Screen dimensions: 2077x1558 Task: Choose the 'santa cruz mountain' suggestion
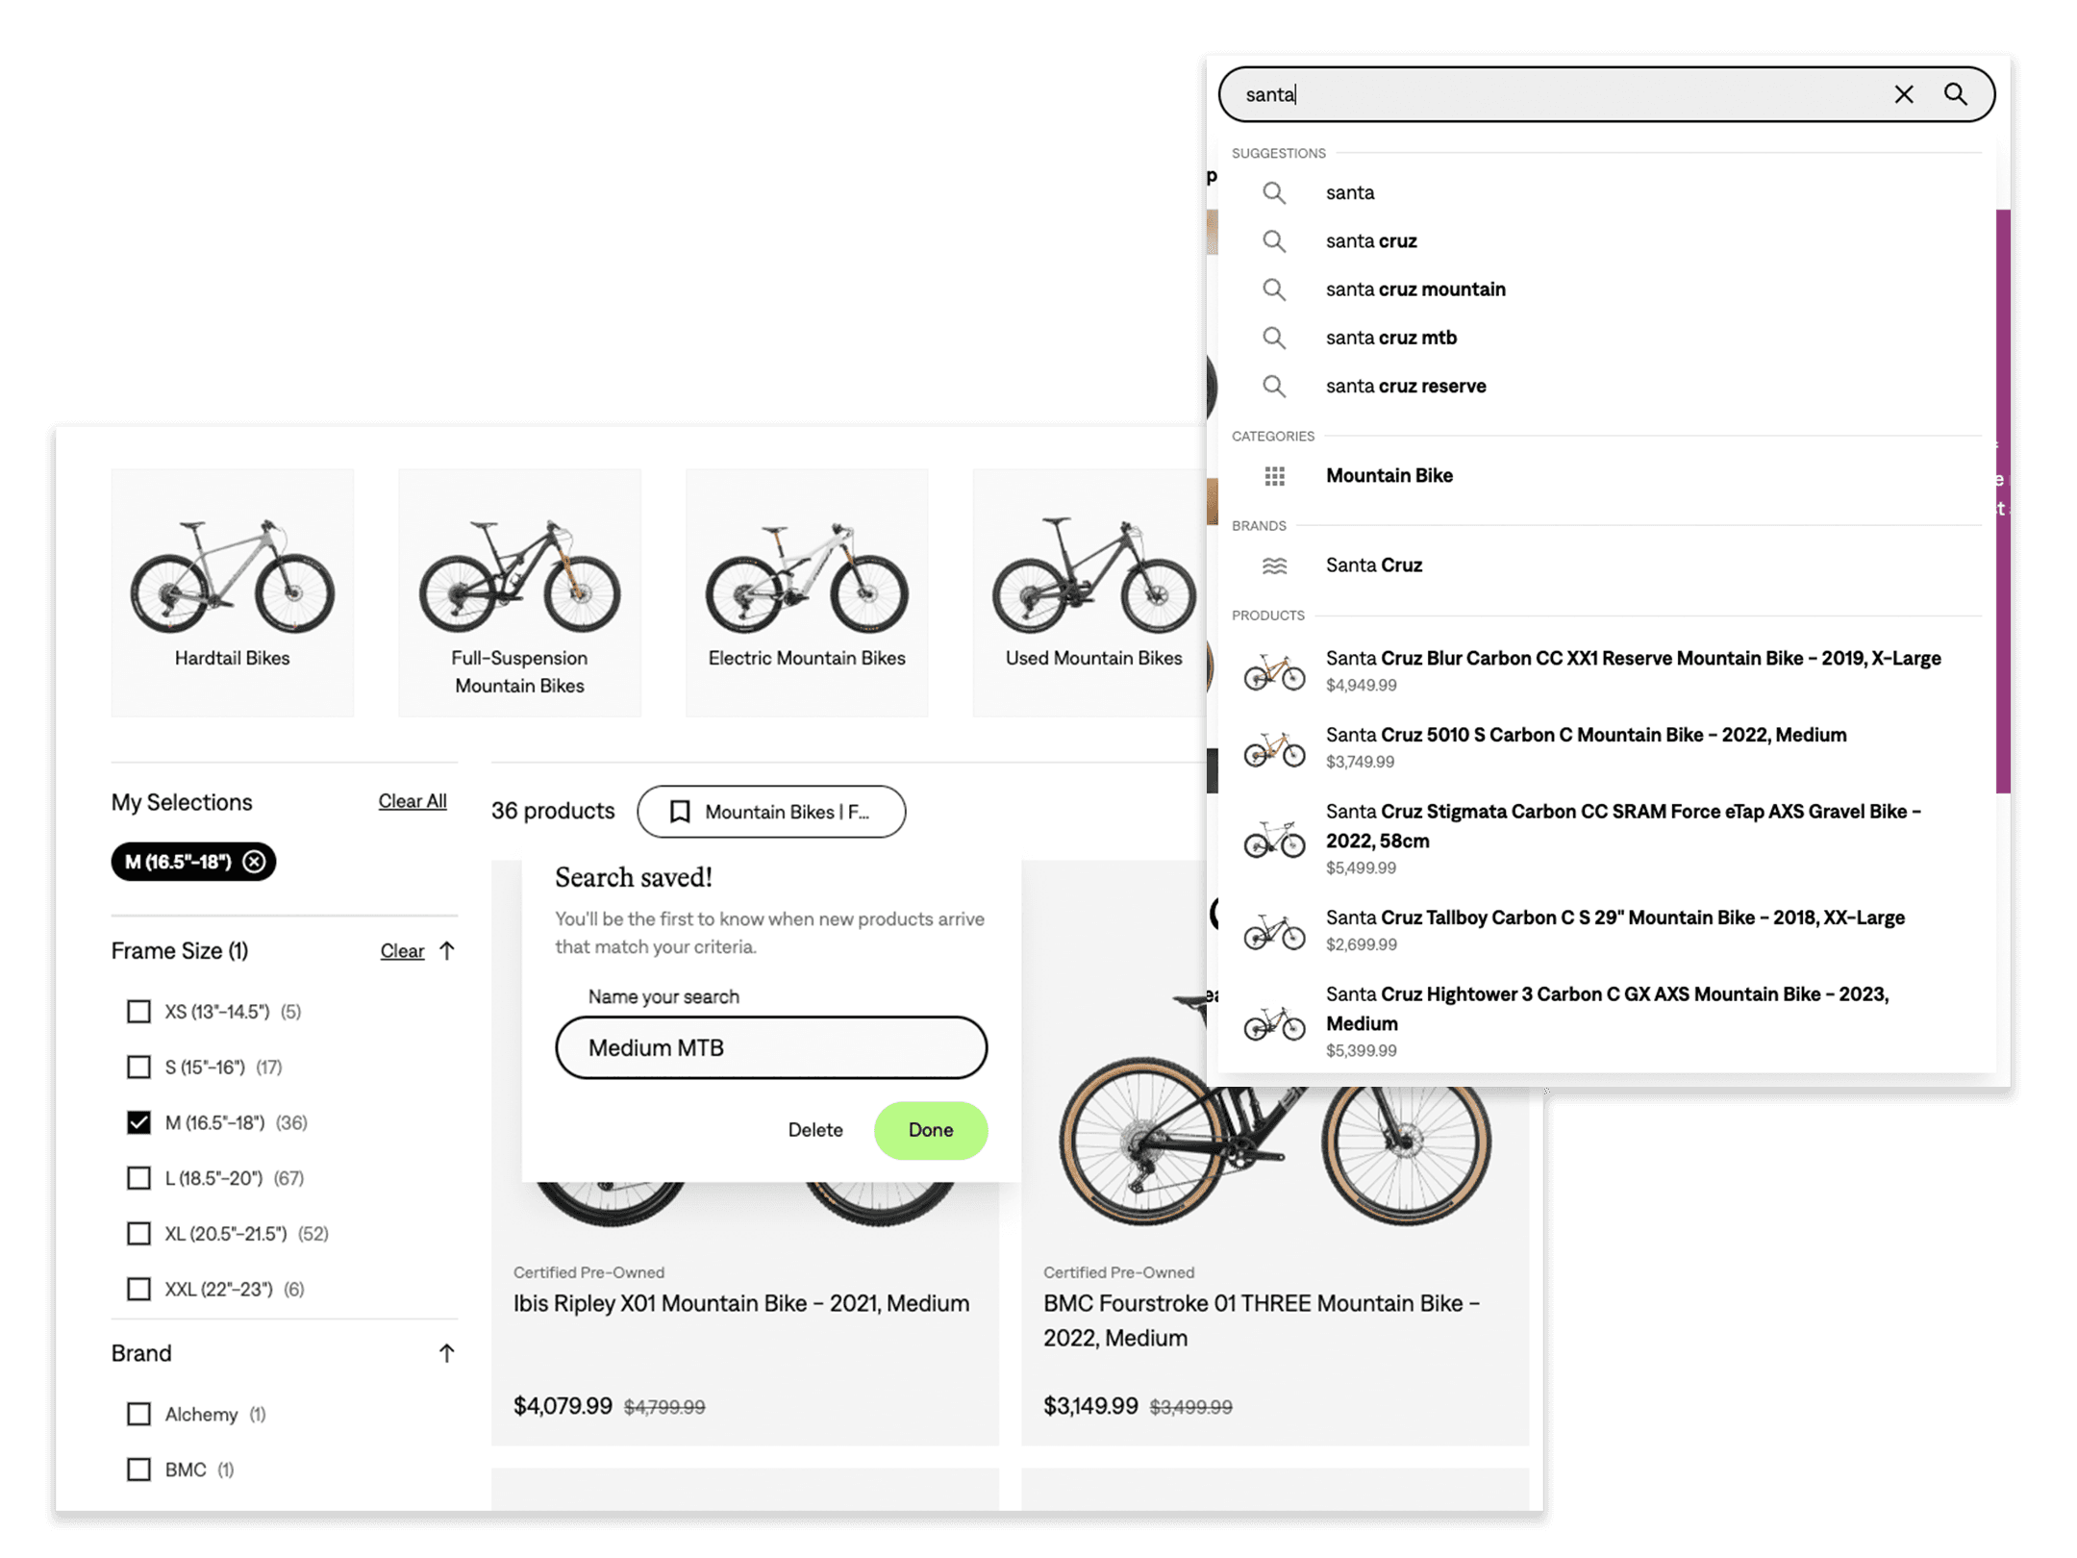point(1414,289)
